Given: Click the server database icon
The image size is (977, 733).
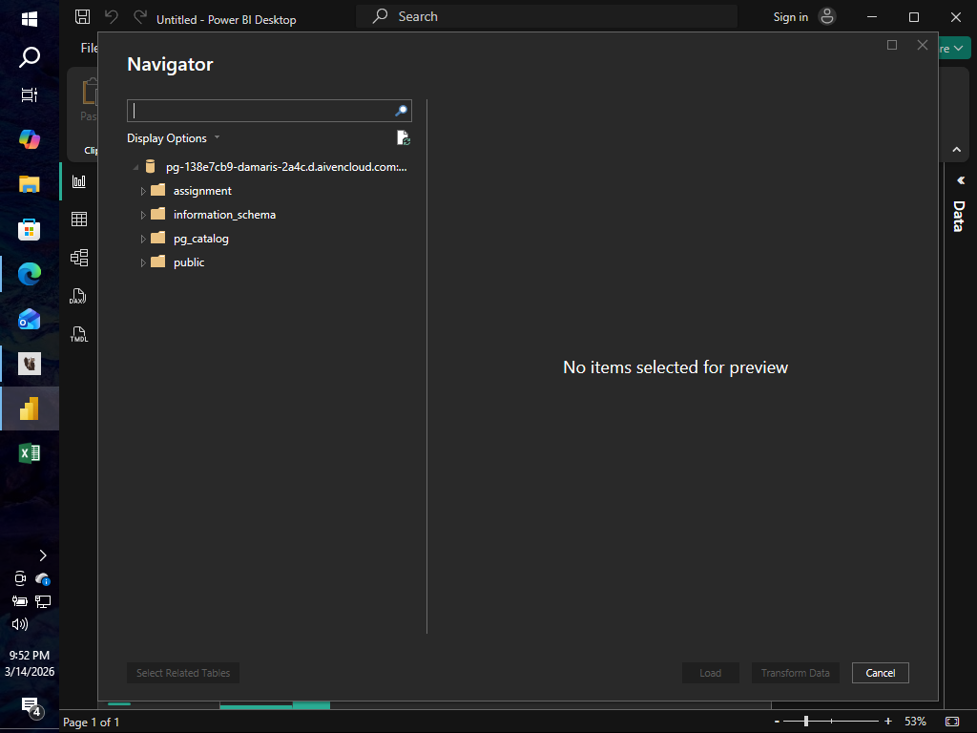Looking at the screenshot, I should click(150, 166).
